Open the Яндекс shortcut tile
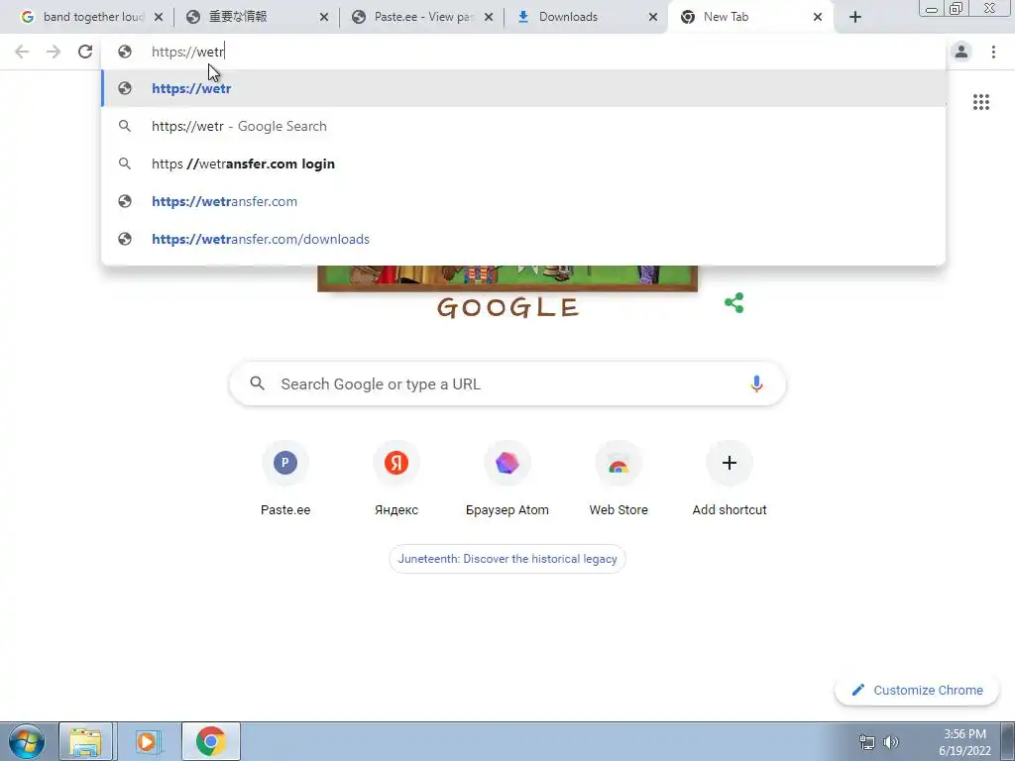 (x=396, y=479)
